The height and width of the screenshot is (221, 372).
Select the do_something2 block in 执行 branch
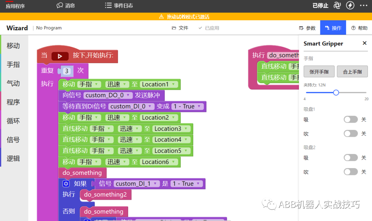click(105, 195)
